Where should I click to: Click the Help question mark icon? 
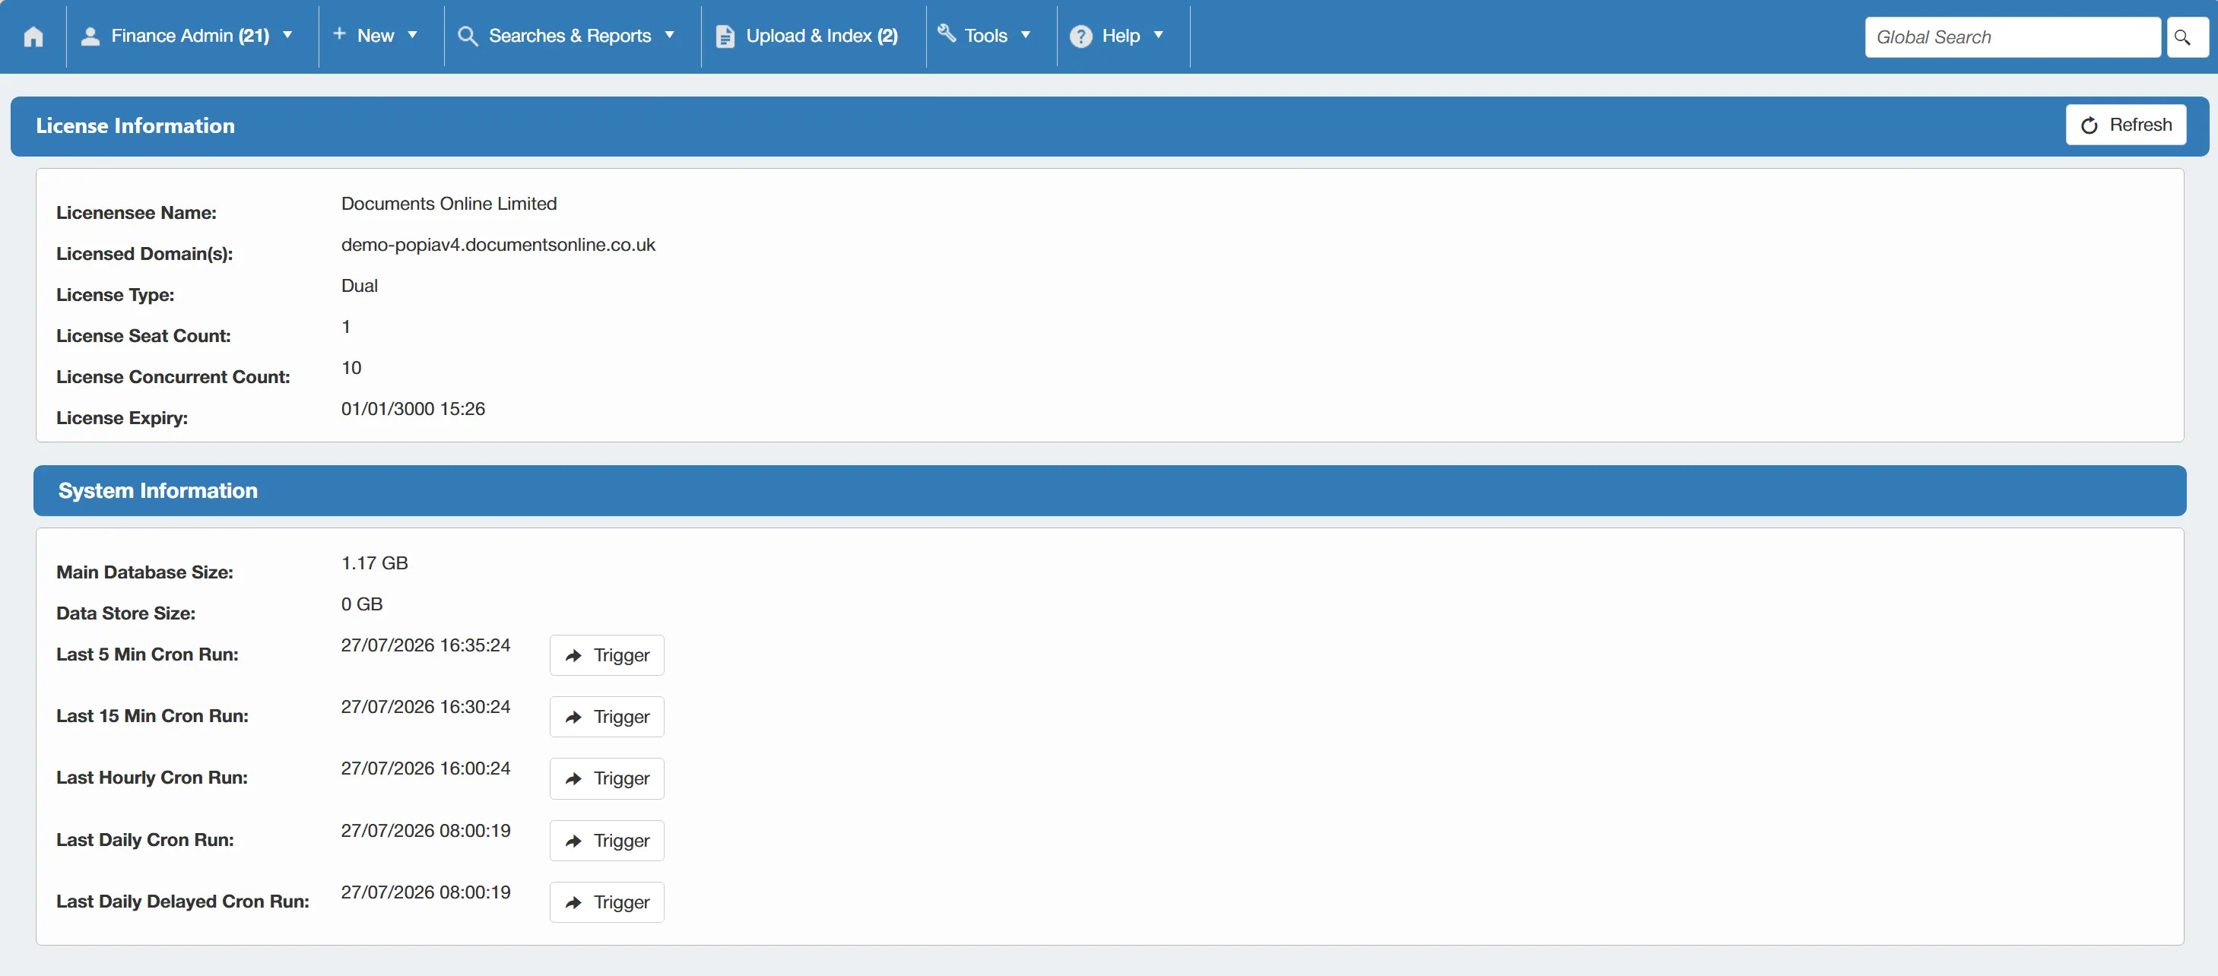[1080, 36]
